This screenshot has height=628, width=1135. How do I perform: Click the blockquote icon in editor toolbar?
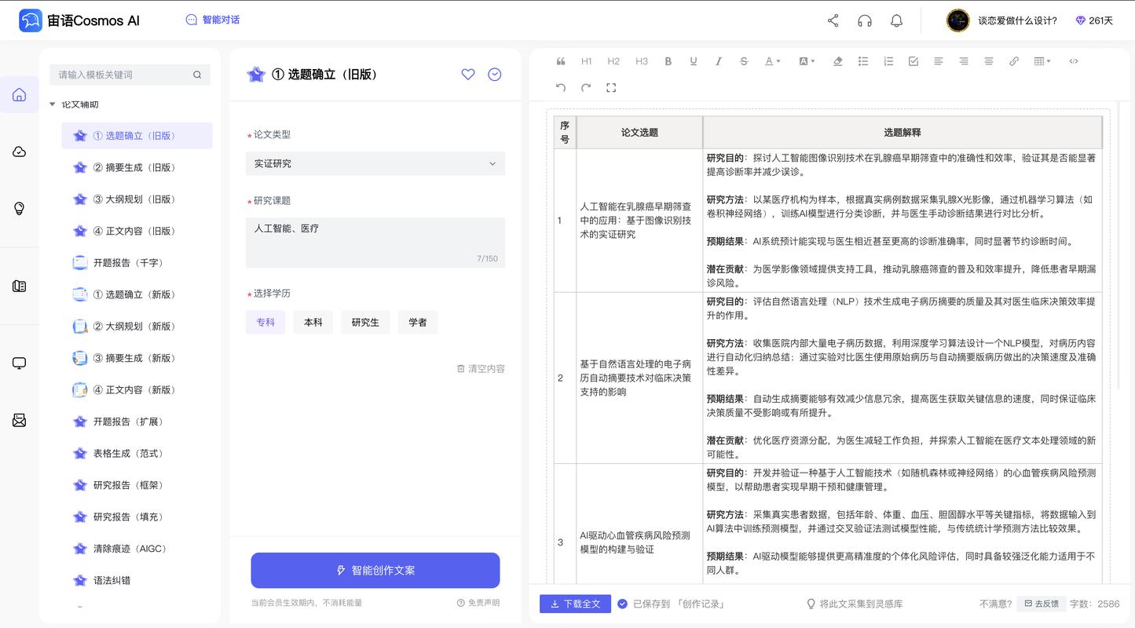point(561,61)
